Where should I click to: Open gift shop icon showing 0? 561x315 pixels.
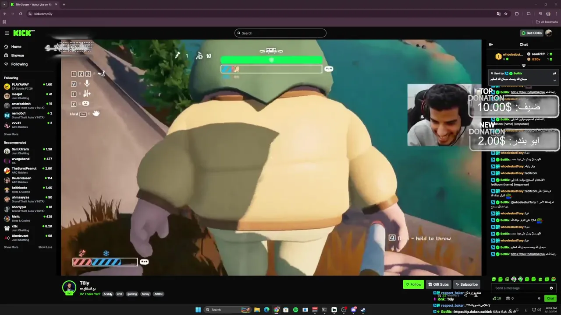pyautogui.click(x=510, y=298)
